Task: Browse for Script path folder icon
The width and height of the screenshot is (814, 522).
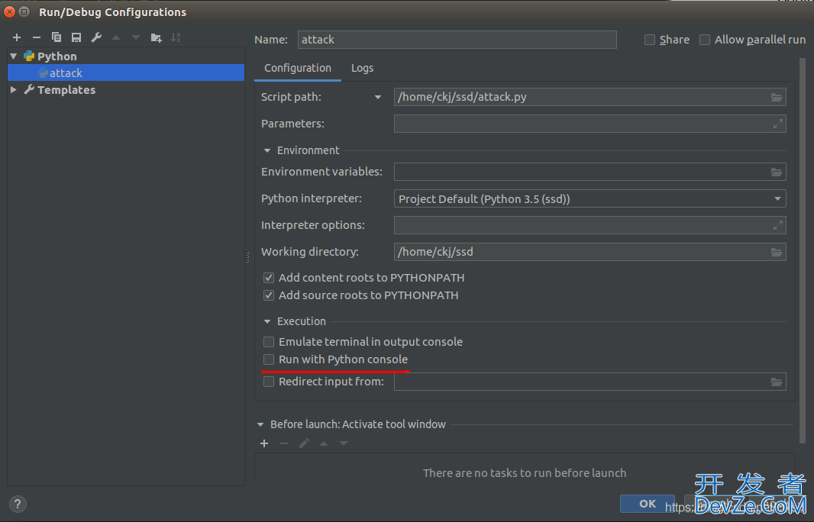Action: (776, 97)
